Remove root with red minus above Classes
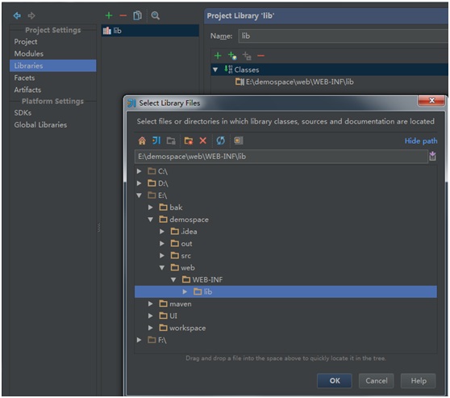Viewport: 450px width, 398px height. (x=260, y=56)
